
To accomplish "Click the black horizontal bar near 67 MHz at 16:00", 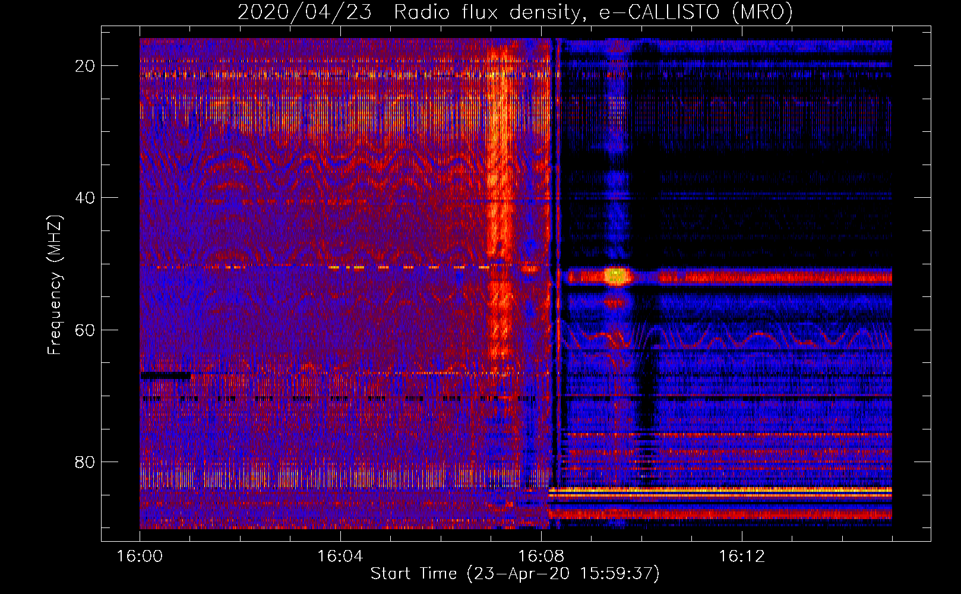I will click(x=166, y=375).
